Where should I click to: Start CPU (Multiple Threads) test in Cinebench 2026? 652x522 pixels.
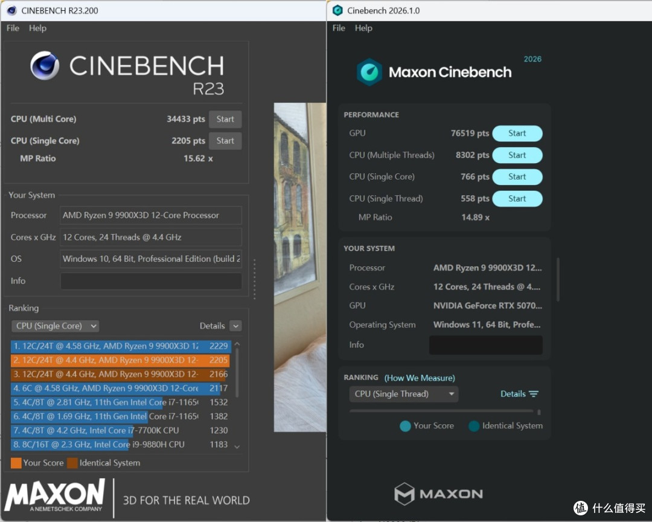point(517,155)
